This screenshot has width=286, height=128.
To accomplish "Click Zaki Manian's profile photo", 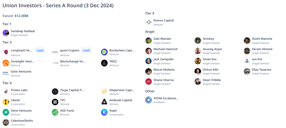I will pos(149,40).
